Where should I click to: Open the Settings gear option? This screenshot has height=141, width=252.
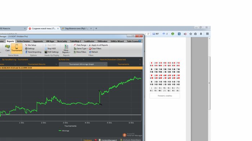coord(30,48)
